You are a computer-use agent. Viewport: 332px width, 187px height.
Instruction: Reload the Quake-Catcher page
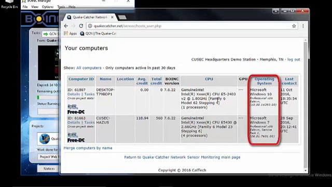tap(81, 26)
